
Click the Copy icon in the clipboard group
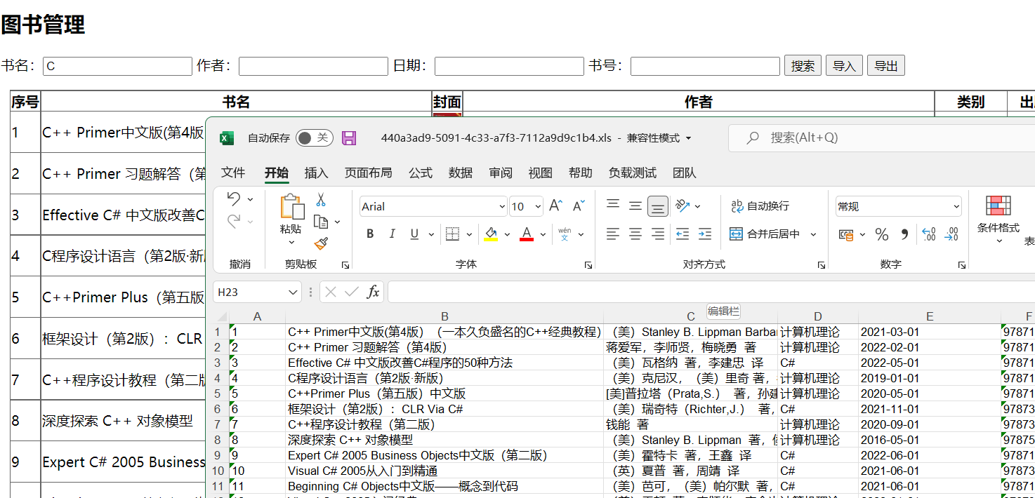click(321, 222)
